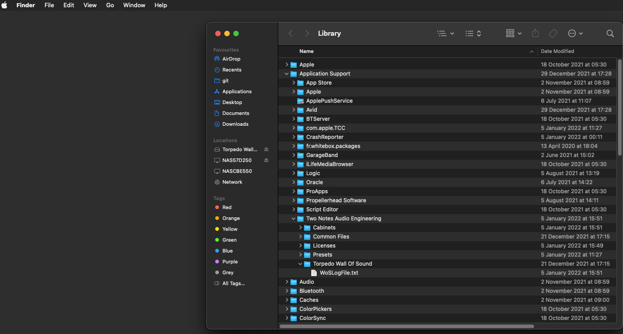Click the Documents sidebar icon
The width and height of the screenshot is (623, 334).
click(x=217, y=113)
